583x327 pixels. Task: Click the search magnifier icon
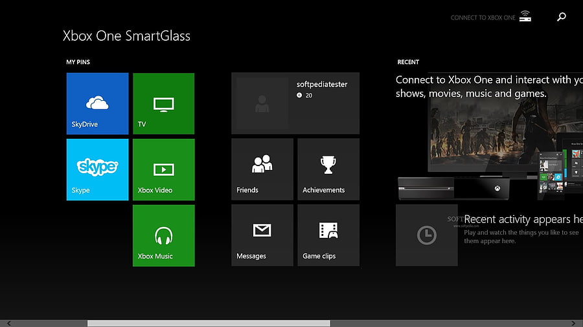pos(562,17)
